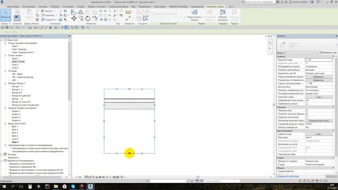
Task: Click Подрезка без линии button
Action: tap(318, 121)
